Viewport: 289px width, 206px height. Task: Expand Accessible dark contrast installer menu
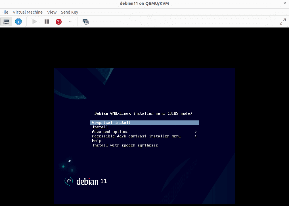[136, 136]
